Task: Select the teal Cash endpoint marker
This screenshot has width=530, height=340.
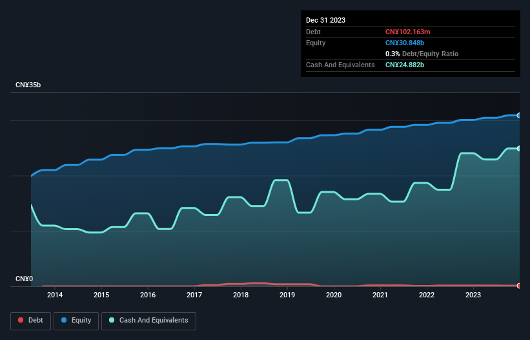Action: tap(519, 149)
